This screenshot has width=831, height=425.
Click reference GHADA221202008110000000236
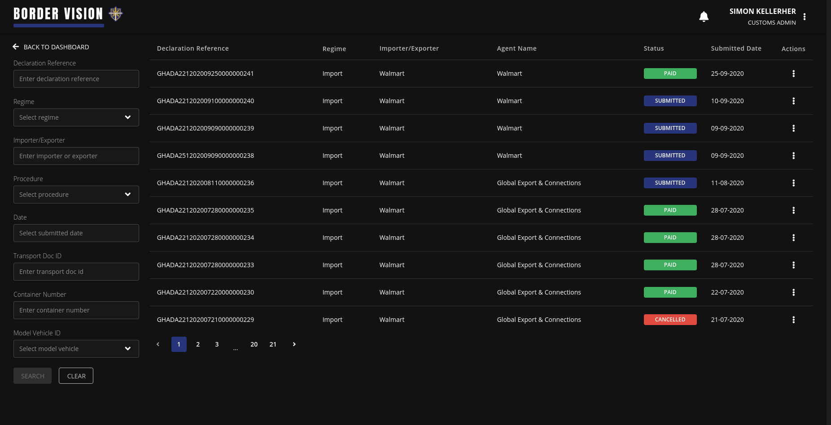point(206,183)
